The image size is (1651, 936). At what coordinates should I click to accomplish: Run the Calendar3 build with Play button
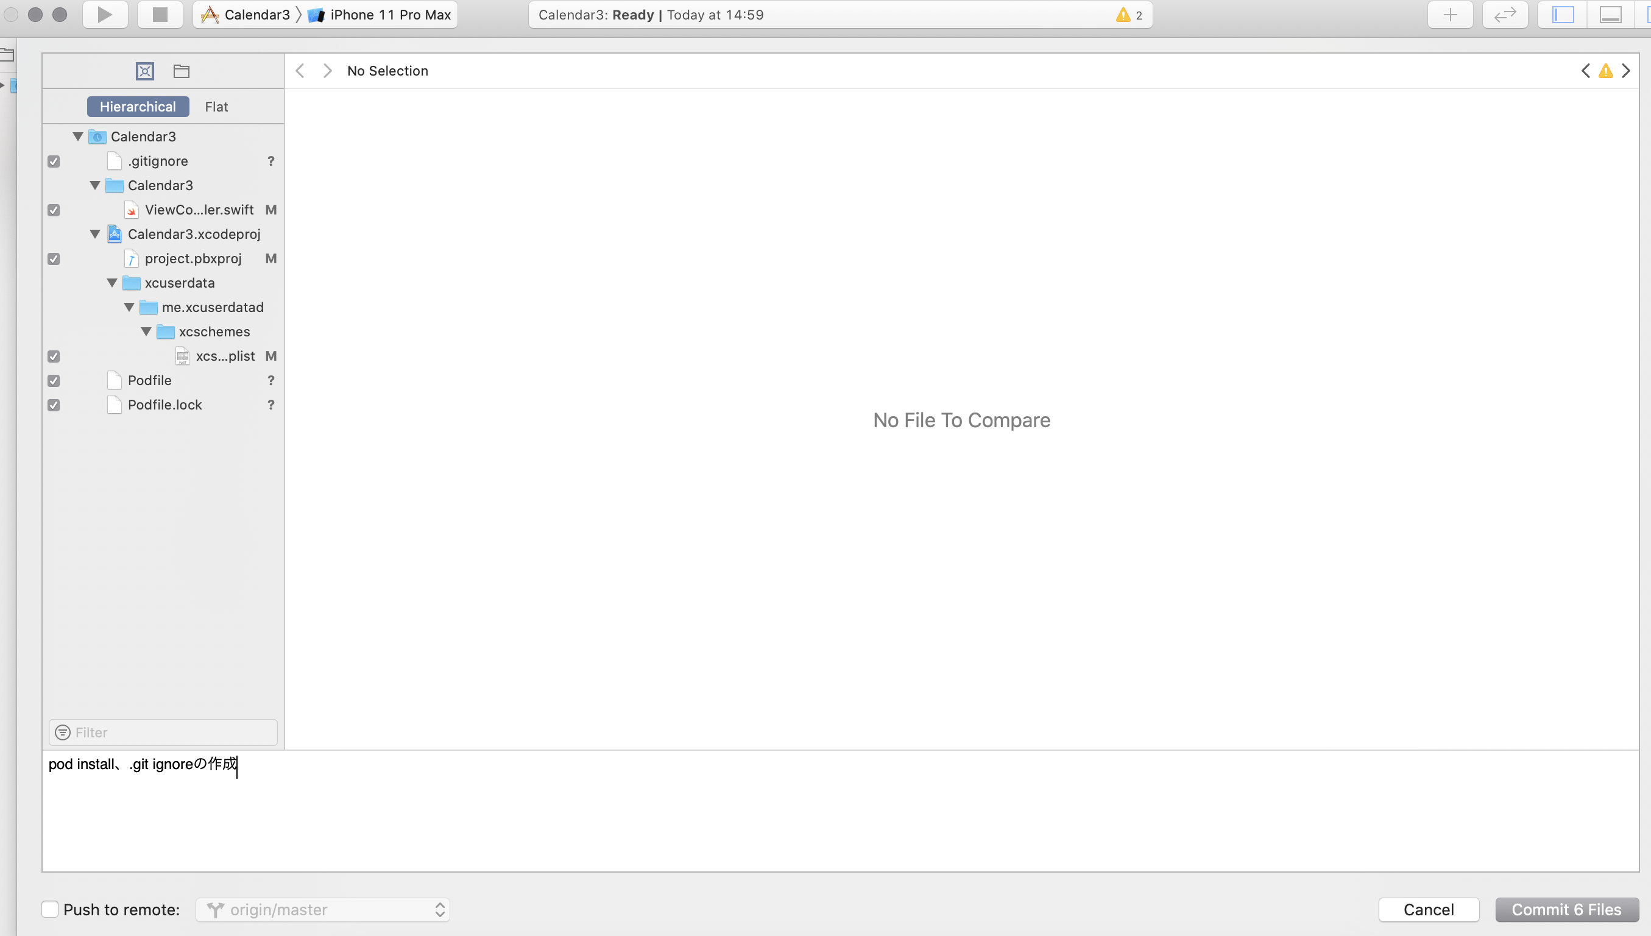(x=105, y=15)
